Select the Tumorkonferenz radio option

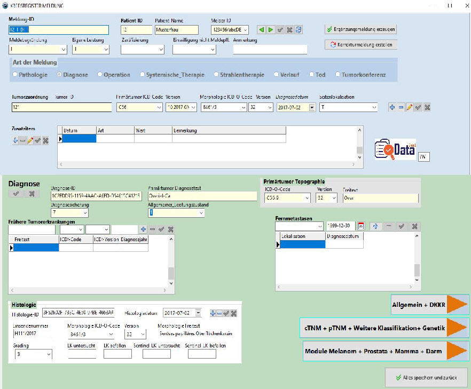tap(338, 75)
